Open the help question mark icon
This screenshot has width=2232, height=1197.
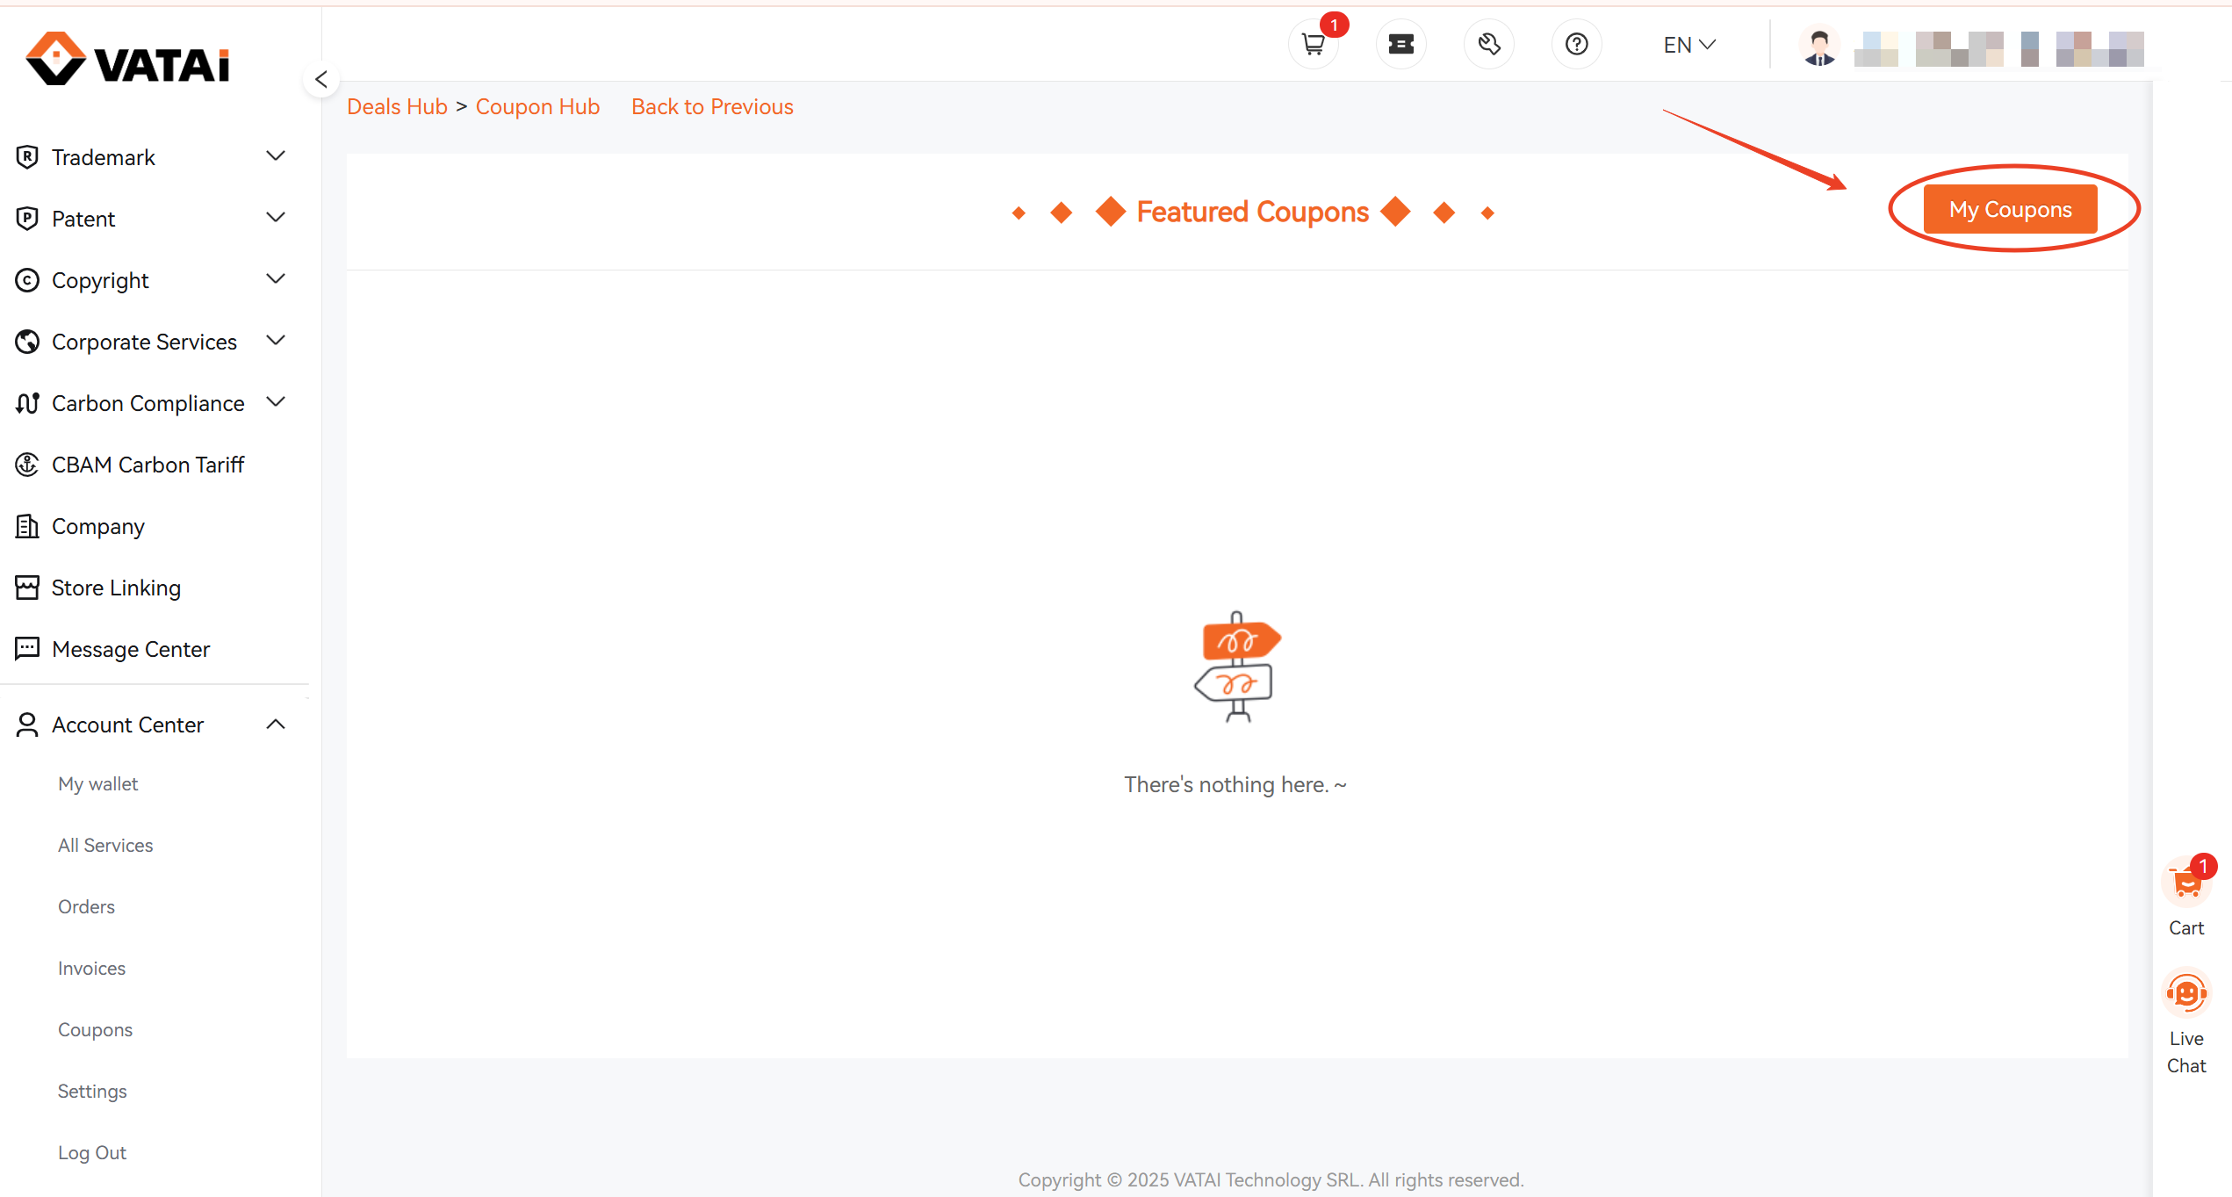point(1576,44)
